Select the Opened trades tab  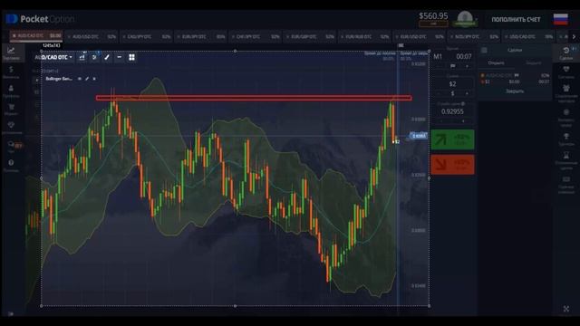coord(496,62)
